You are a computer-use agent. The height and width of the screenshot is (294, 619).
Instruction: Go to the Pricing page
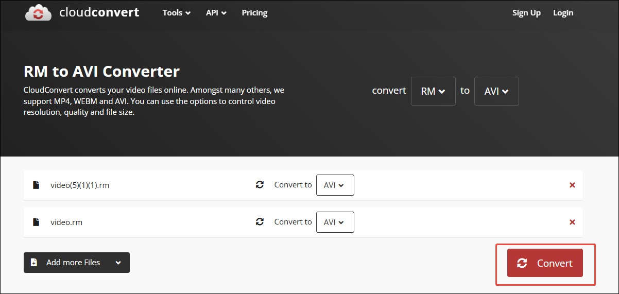pos(254,13)
